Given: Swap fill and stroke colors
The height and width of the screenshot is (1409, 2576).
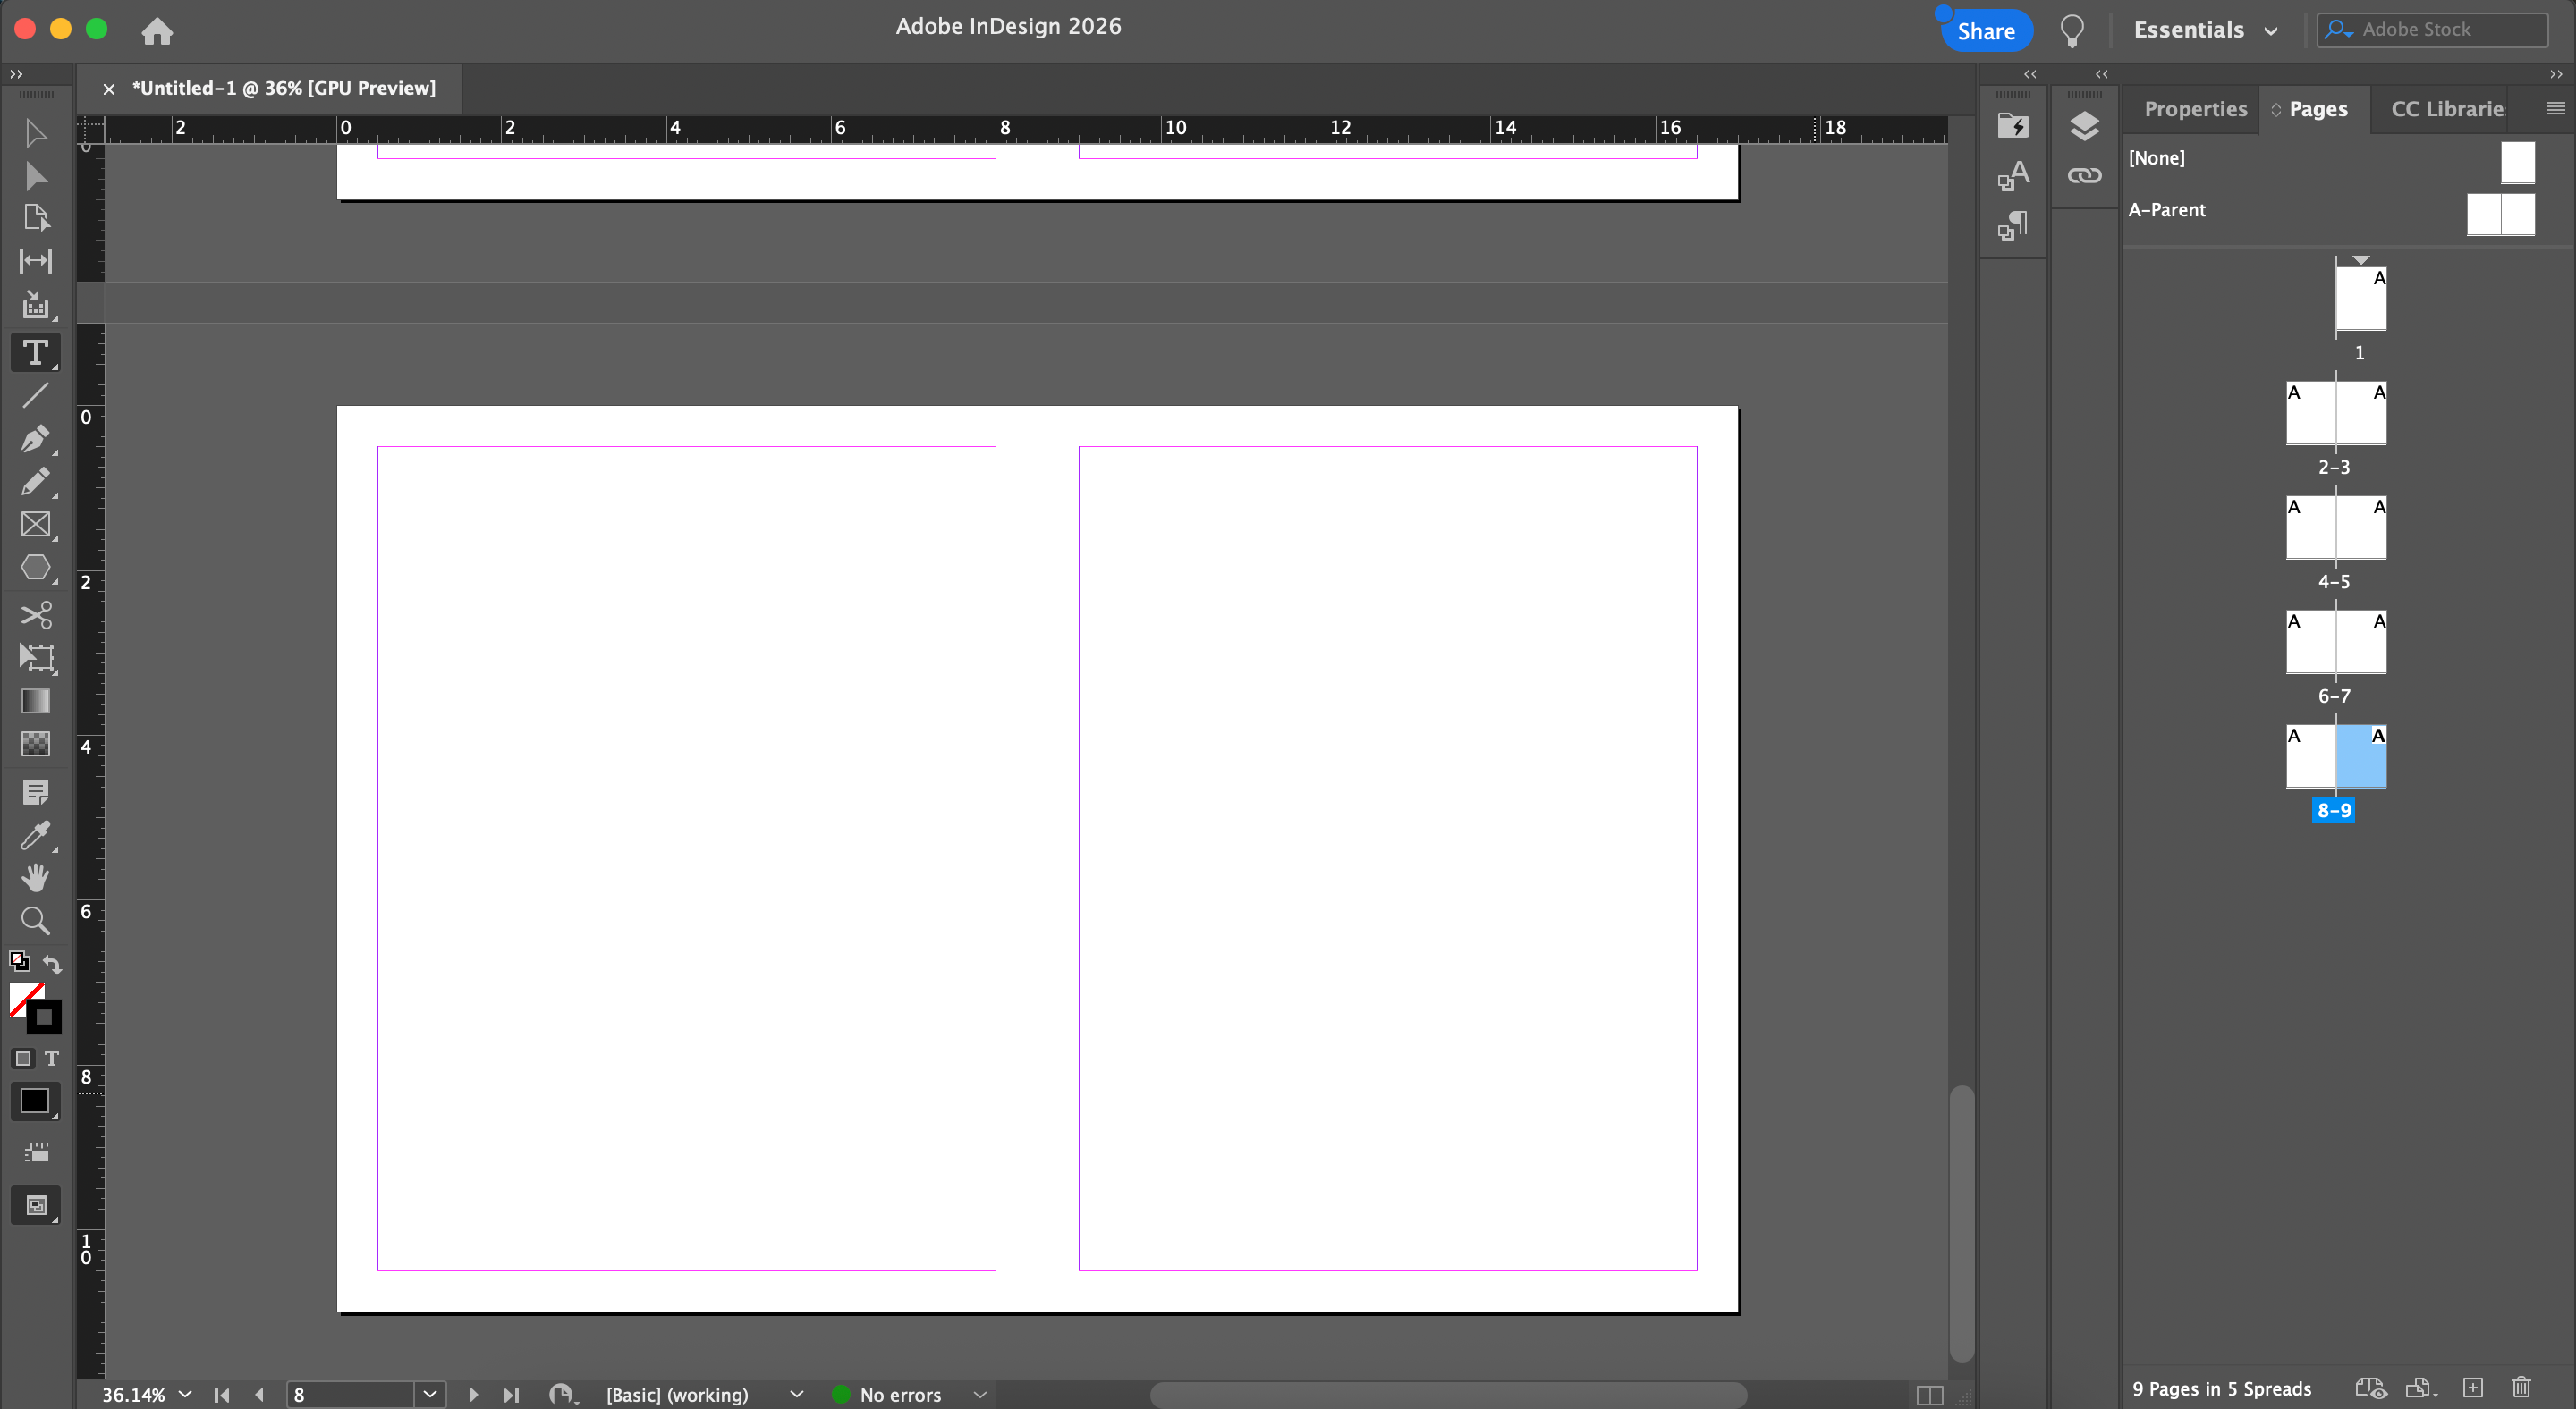Looking at the screenshot, I should click(52, 963).
